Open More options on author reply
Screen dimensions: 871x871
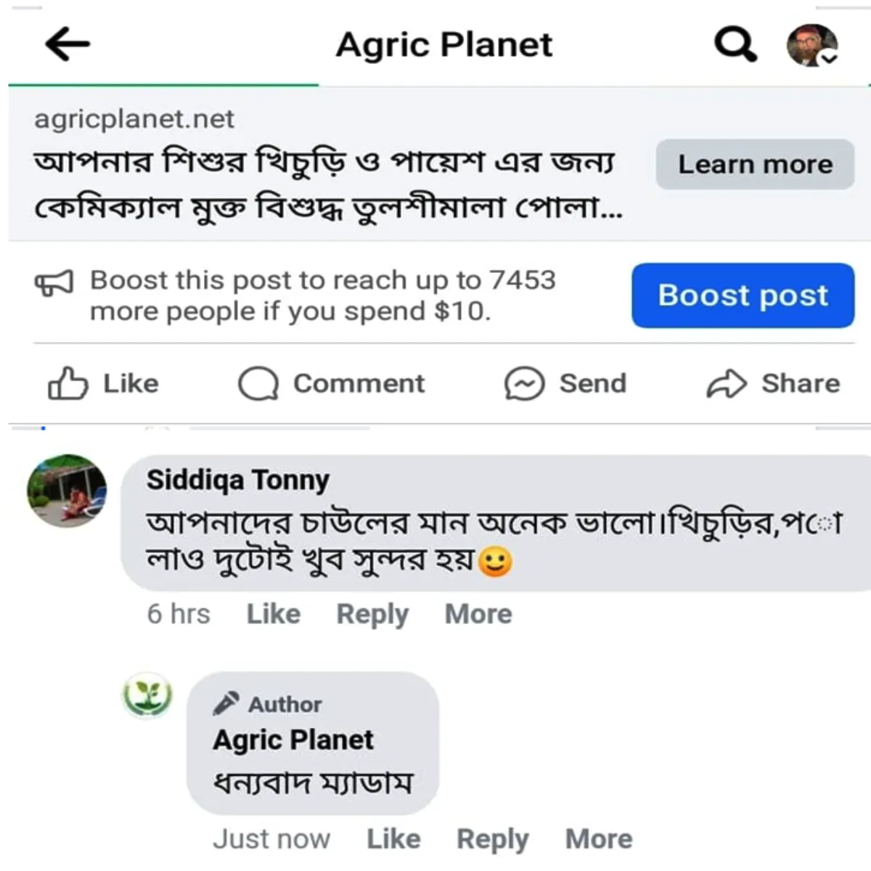click(x=599, y=839)
